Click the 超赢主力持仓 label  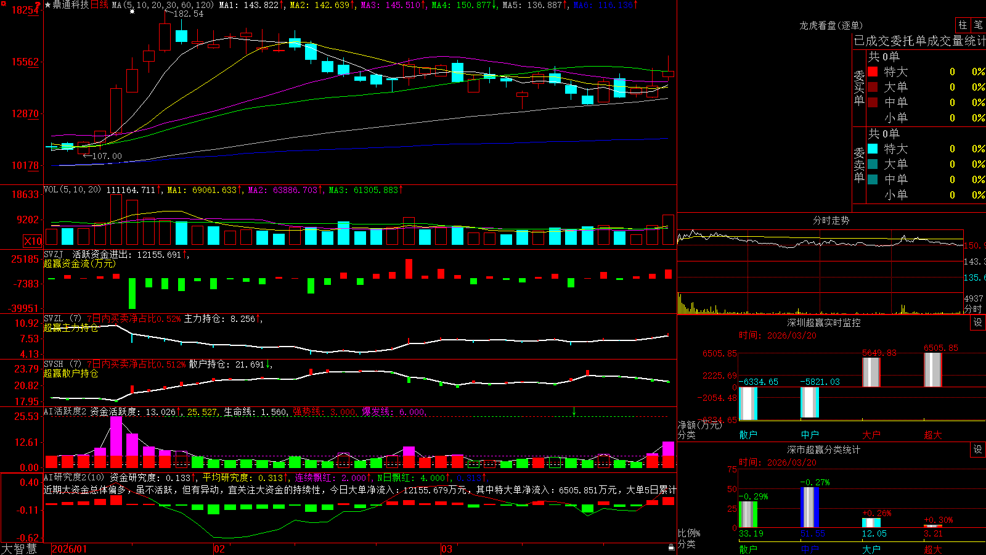click(71, 327)
